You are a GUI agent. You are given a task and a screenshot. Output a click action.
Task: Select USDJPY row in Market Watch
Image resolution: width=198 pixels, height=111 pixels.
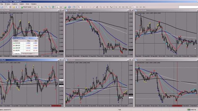(x=25, y=51)
